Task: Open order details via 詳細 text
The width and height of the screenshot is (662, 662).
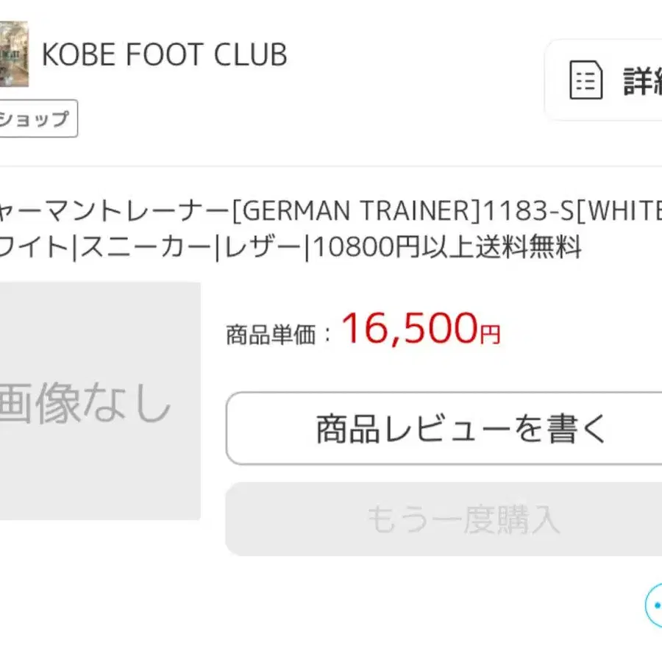Action: (643, 81)
